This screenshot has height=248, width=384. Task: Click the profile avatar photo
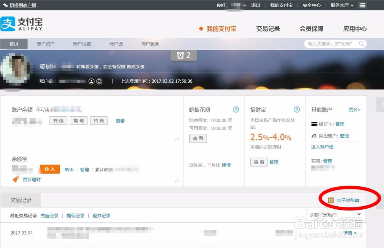(x=15, y=70)
